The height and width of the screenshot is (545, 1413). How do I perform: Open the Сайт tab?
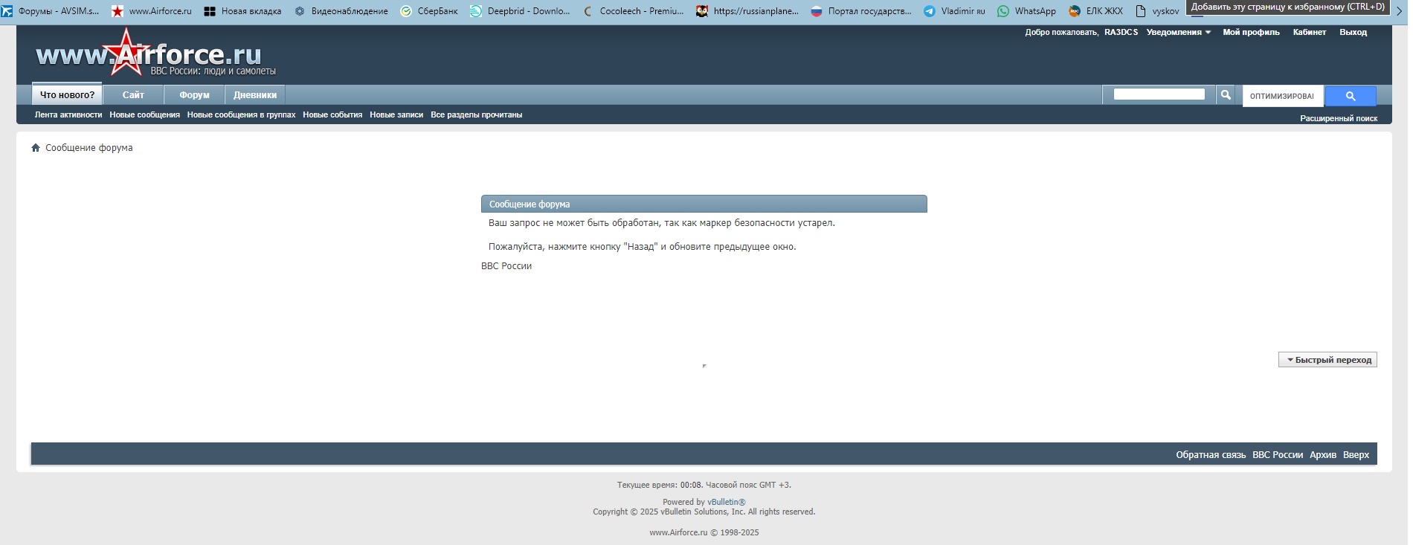click(x=133, y=95)
